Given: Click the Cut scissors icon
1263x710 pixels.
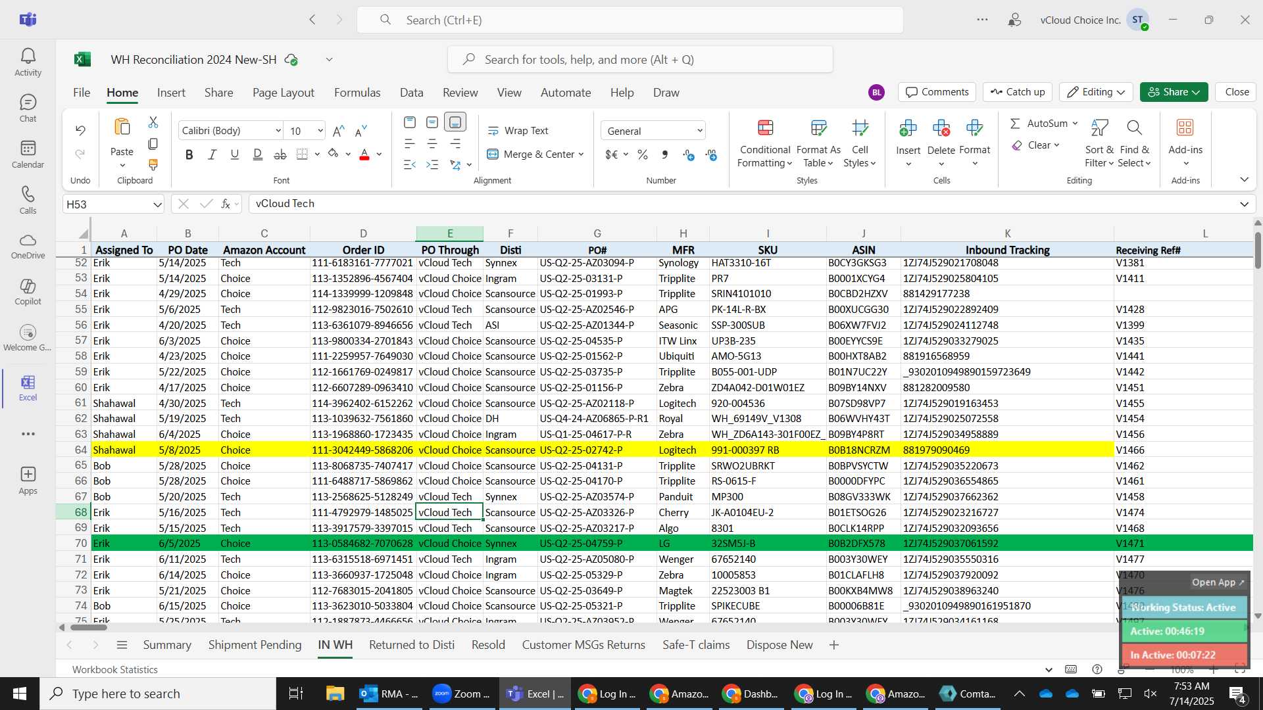Looking at the screenshot, I should [x=153, y=122].
